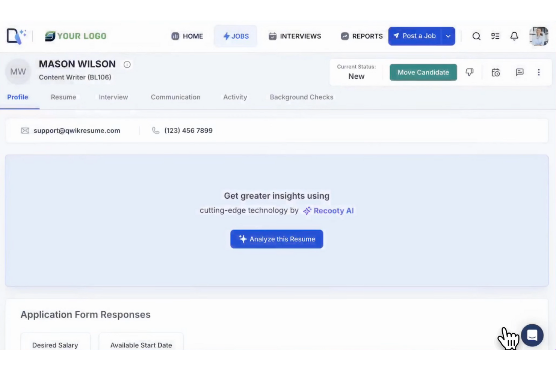Open the live chat support widget

coord(532,335)
